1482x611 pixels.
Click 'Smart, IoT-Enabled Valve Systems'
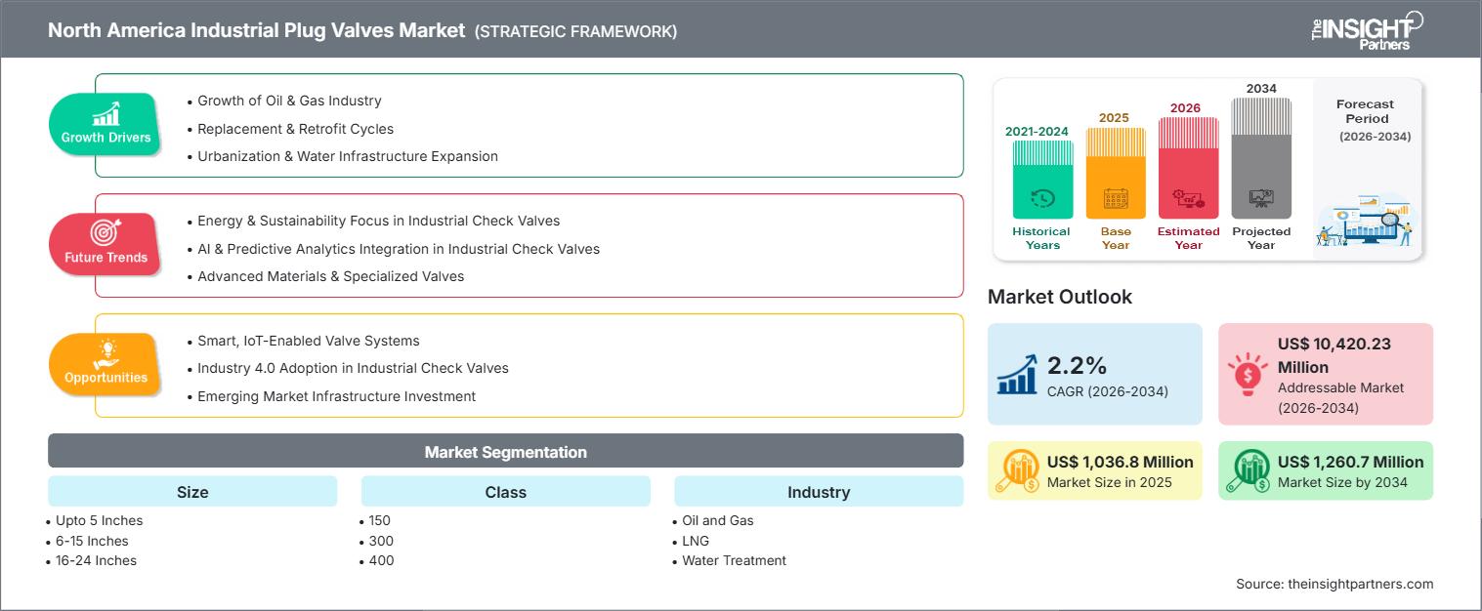pyautogui.click(x=308, y=341)
